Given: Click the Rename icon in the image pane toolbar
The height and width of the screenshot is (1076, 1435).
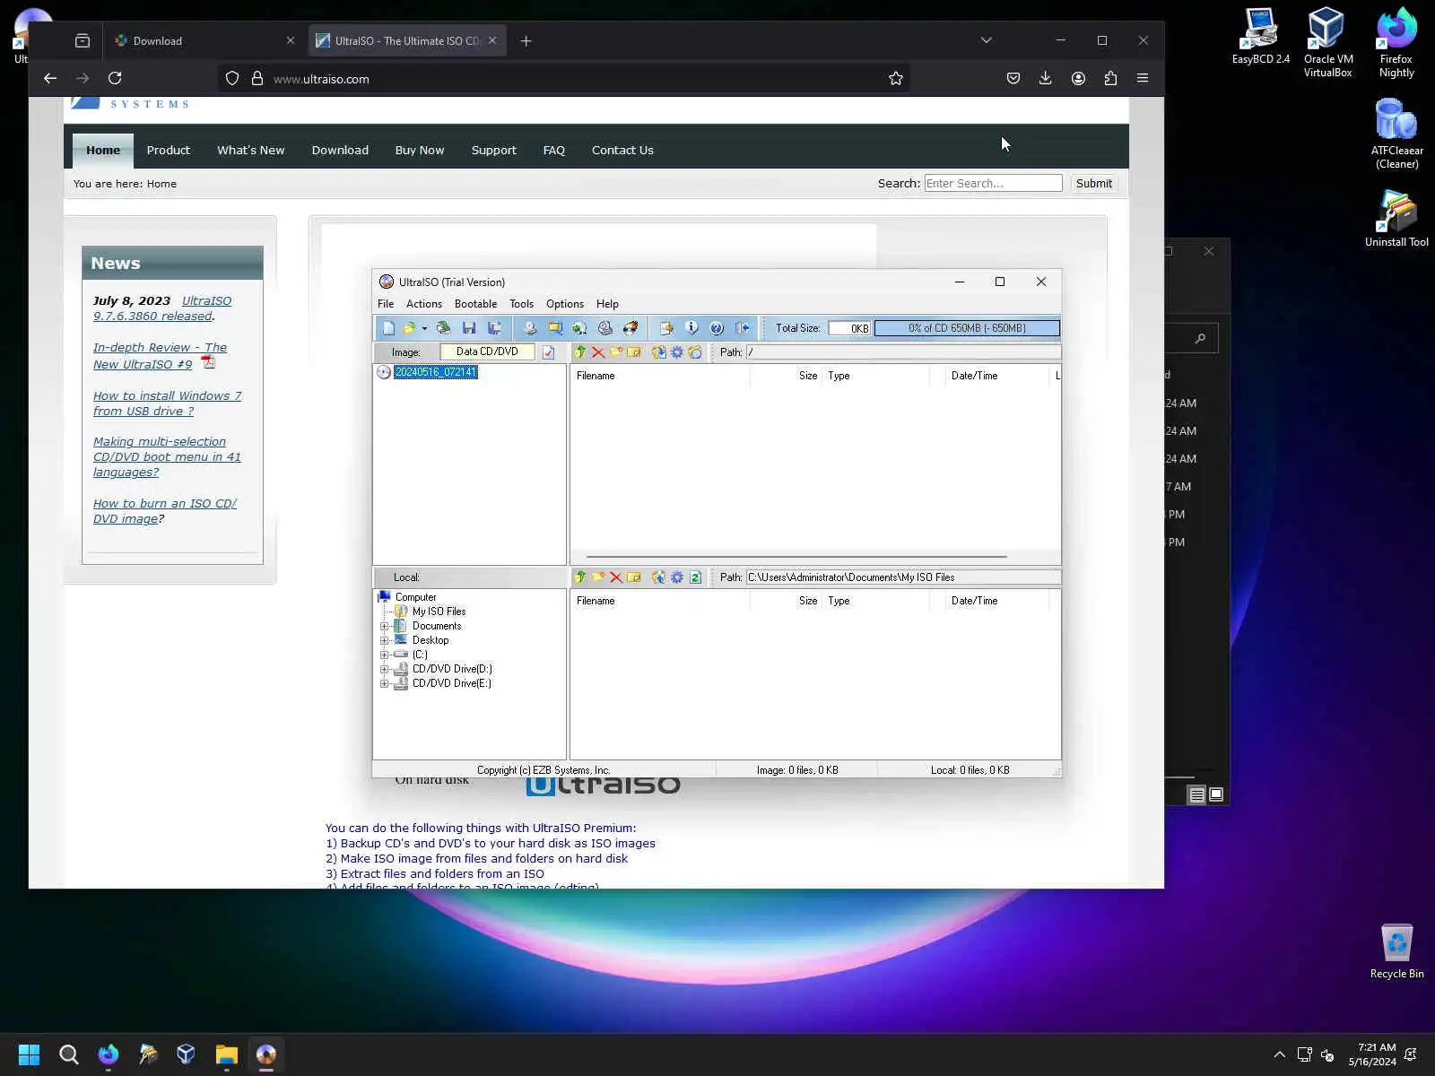Looking at the screenshot, I should tap(634, 352).
